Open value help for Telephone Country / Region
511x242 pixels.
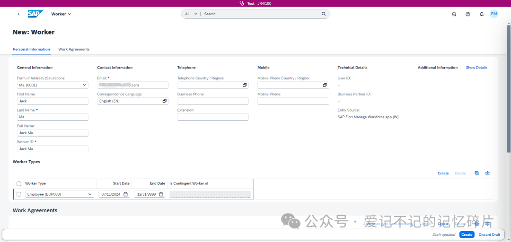245,85
